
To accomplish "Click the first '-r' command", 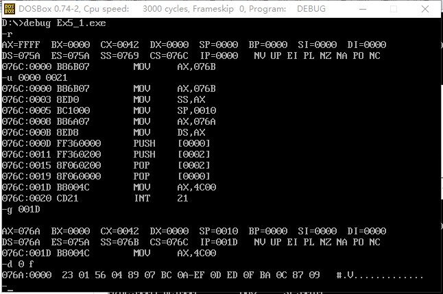I will (7, 34).
